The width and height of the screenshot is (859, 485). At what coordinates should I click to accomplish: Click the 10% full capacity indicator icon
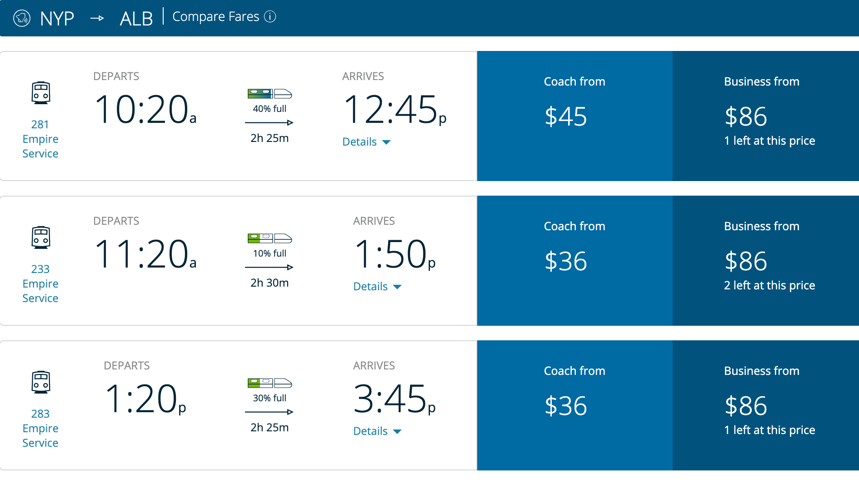coord(270,238)
